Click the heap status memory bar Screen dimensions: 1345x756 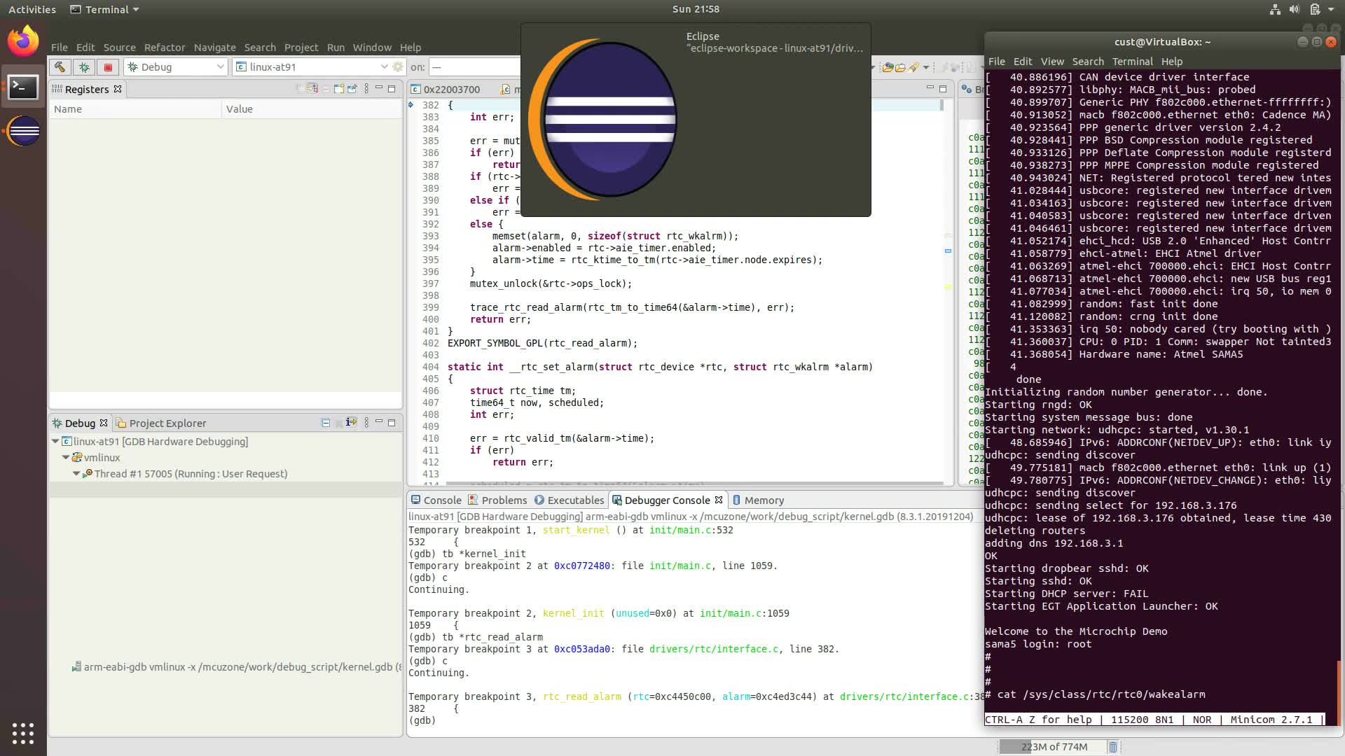[1053, 747]
